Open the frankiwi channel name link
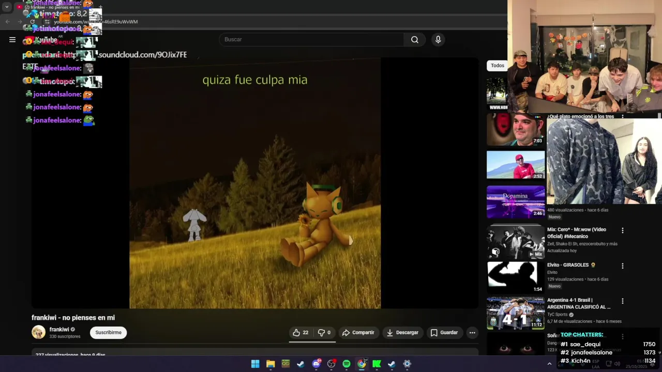 click(59, 330)
